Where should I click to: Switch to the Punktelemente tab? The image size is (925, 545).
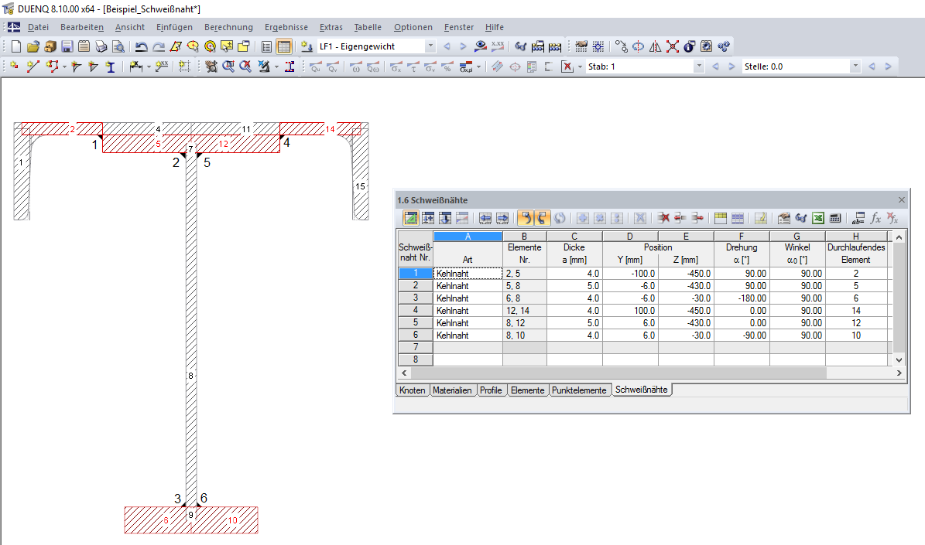[x=579, y=390]
